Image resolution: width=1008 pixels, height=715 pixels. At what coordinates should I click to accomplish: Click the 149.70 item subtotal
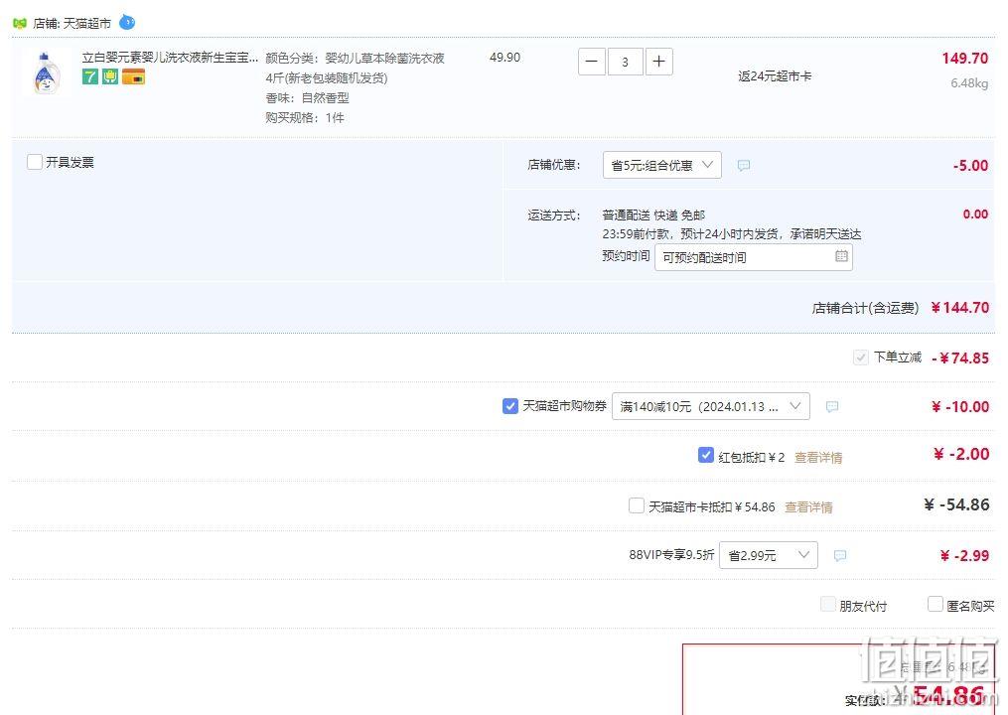tap(965, 59)
